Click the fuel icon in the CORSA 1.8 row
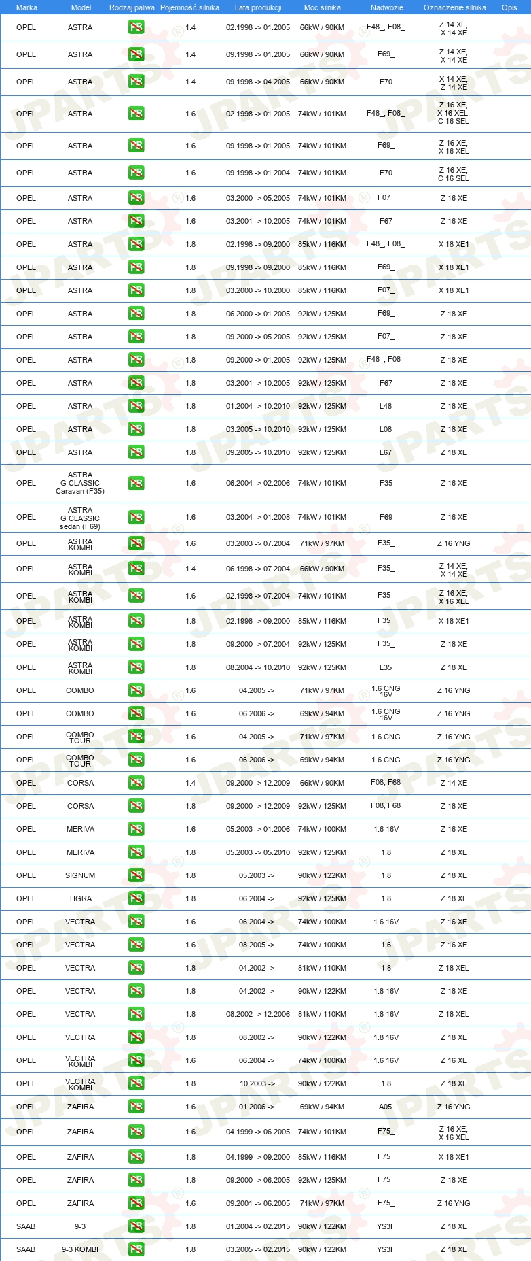 [136, 805]
